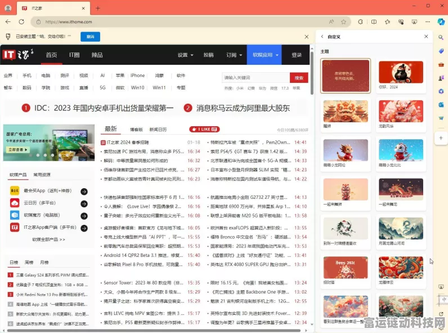Click arrow next to IT之家App客户端
448x333 pixels.
pyautogui.click(x=84, y=228)
